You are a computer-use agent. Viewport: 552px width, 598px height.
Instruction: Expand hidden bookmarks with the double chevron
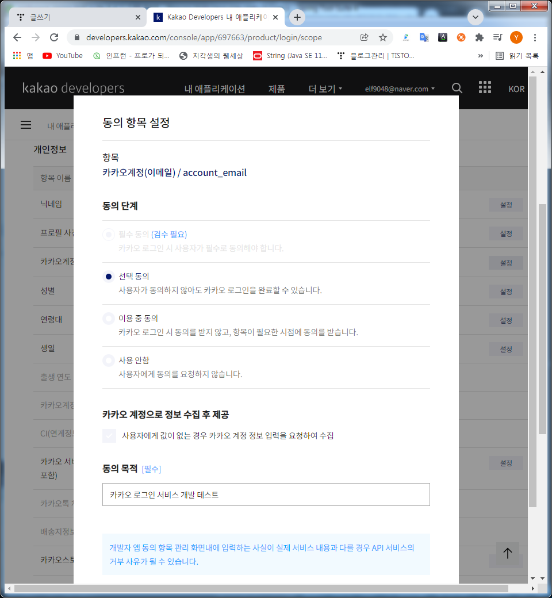480,56
